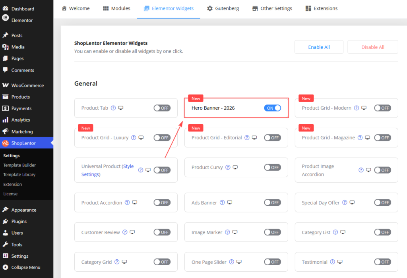Open the Users sidebar menu

tap(27, 233)
